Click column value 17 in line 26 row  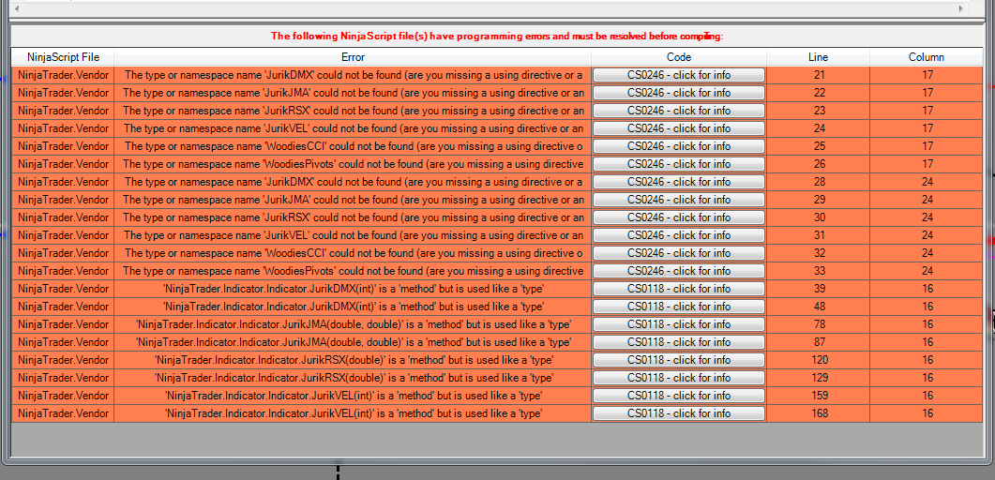(926, 163)
